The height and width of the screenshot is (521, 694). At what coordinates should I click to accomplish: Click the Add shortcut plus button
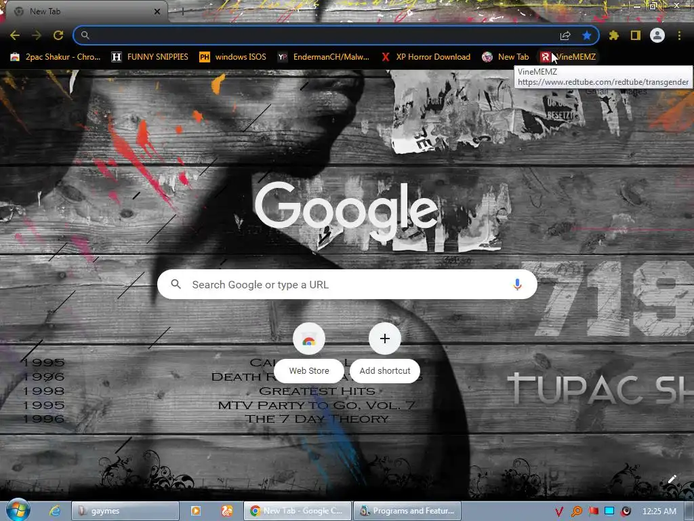click(385, 339)
